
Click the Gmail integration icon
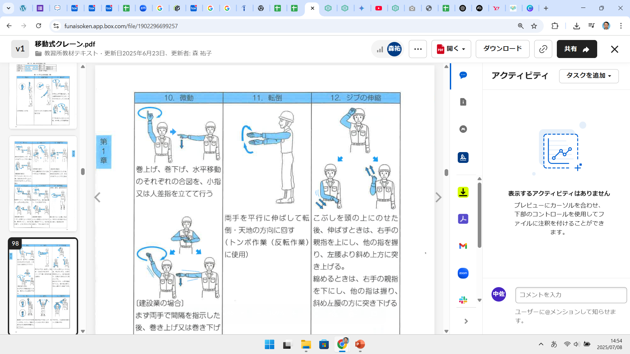tap(463, 246)
